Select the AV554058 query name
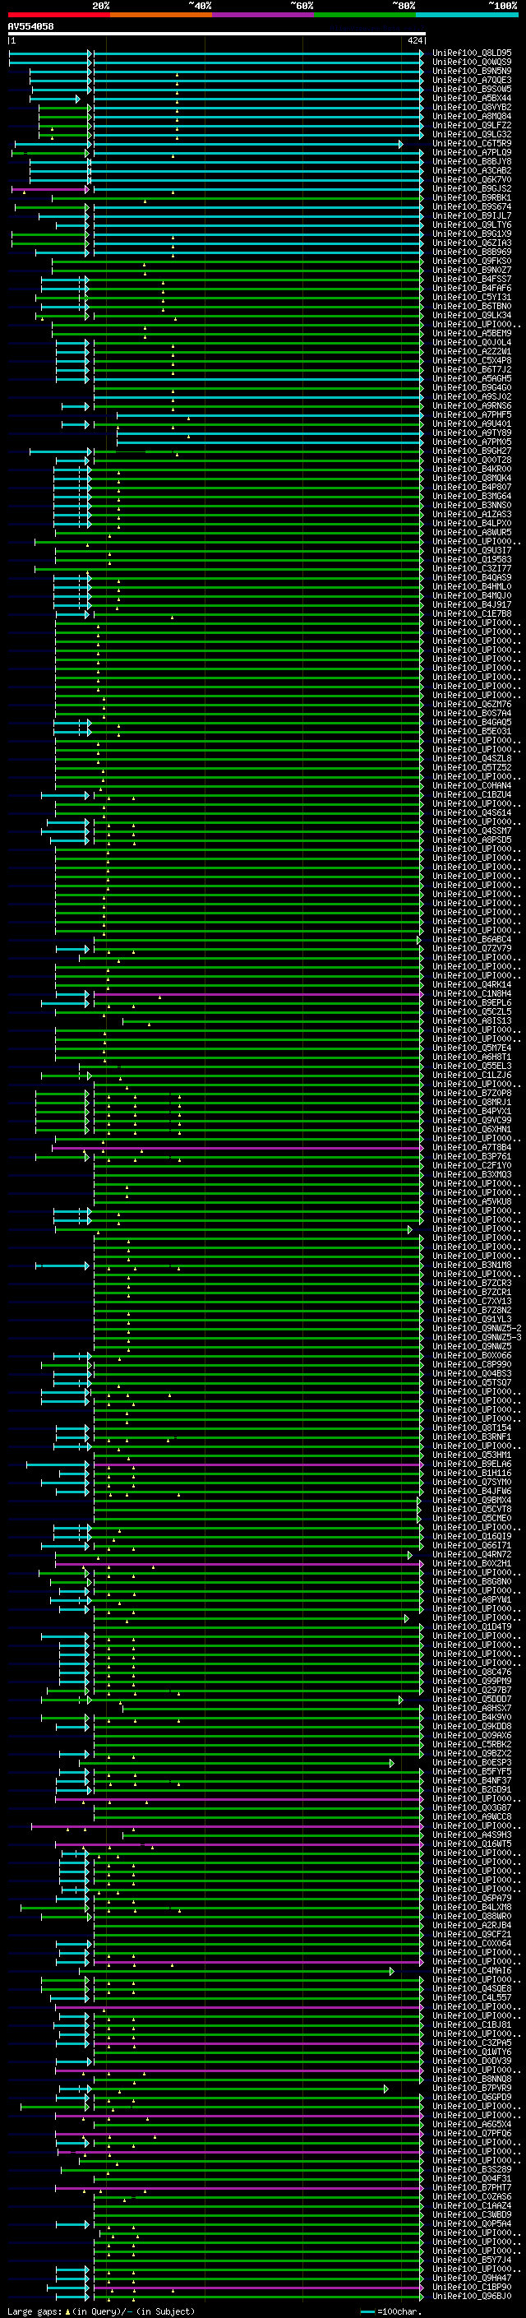Image resolution: width=526 pixels, height=2318 pixels. pos(30,27)
